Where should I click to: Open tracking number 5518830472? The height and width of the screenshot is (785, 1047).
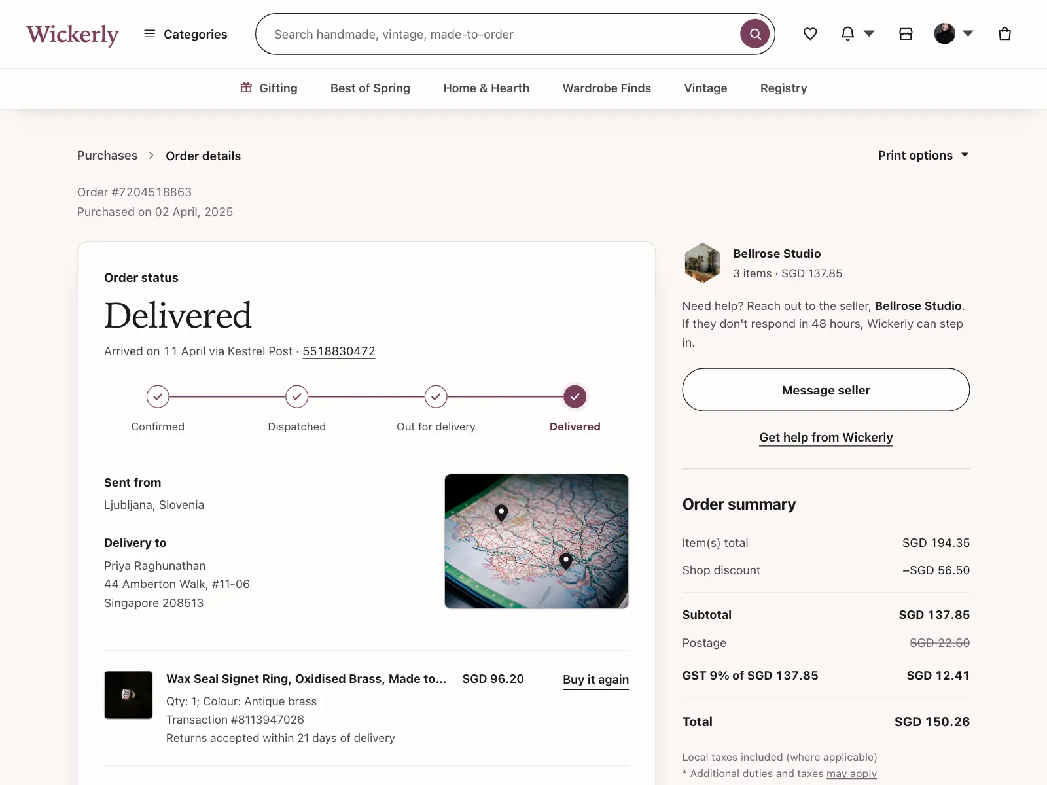(x=339, y=351)
